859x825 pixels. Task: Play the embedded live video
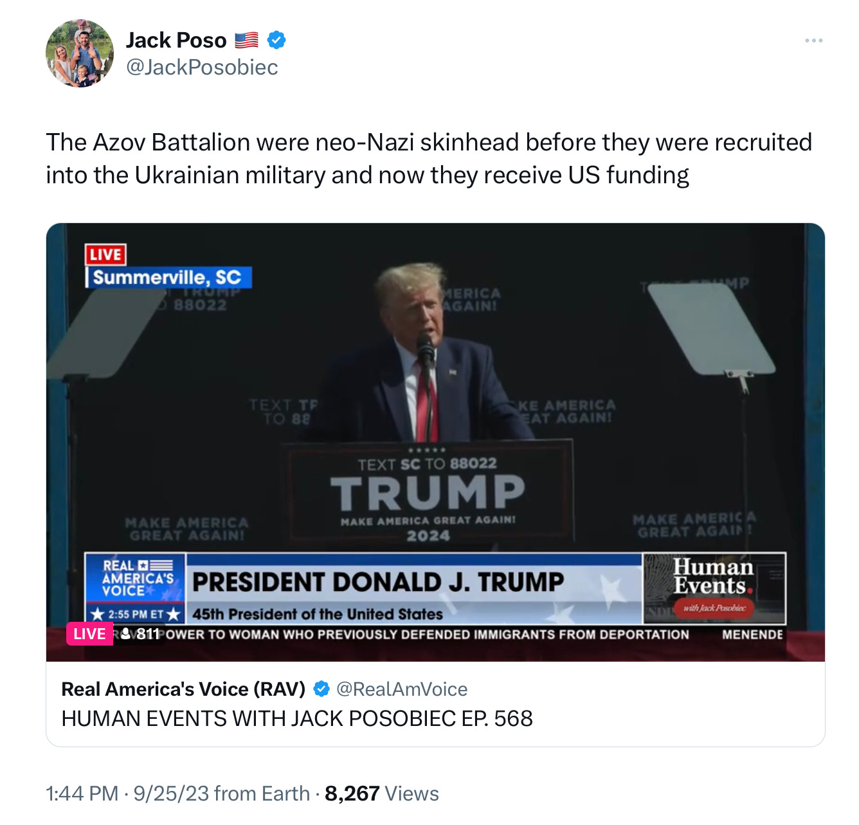(x=435, y=442)
